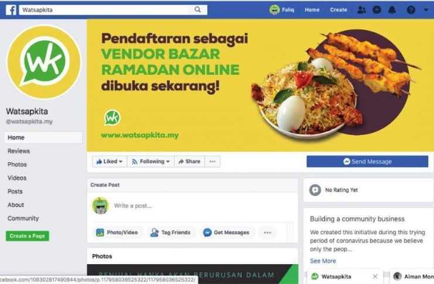Open the account menu arrow in top bar
This screenshot has height=284, width=434.
click(x=426, y=10)
